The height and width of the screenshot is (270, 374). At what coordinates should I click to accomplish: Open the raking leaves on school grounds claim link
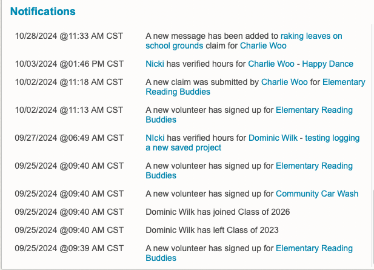coord(311,36)
